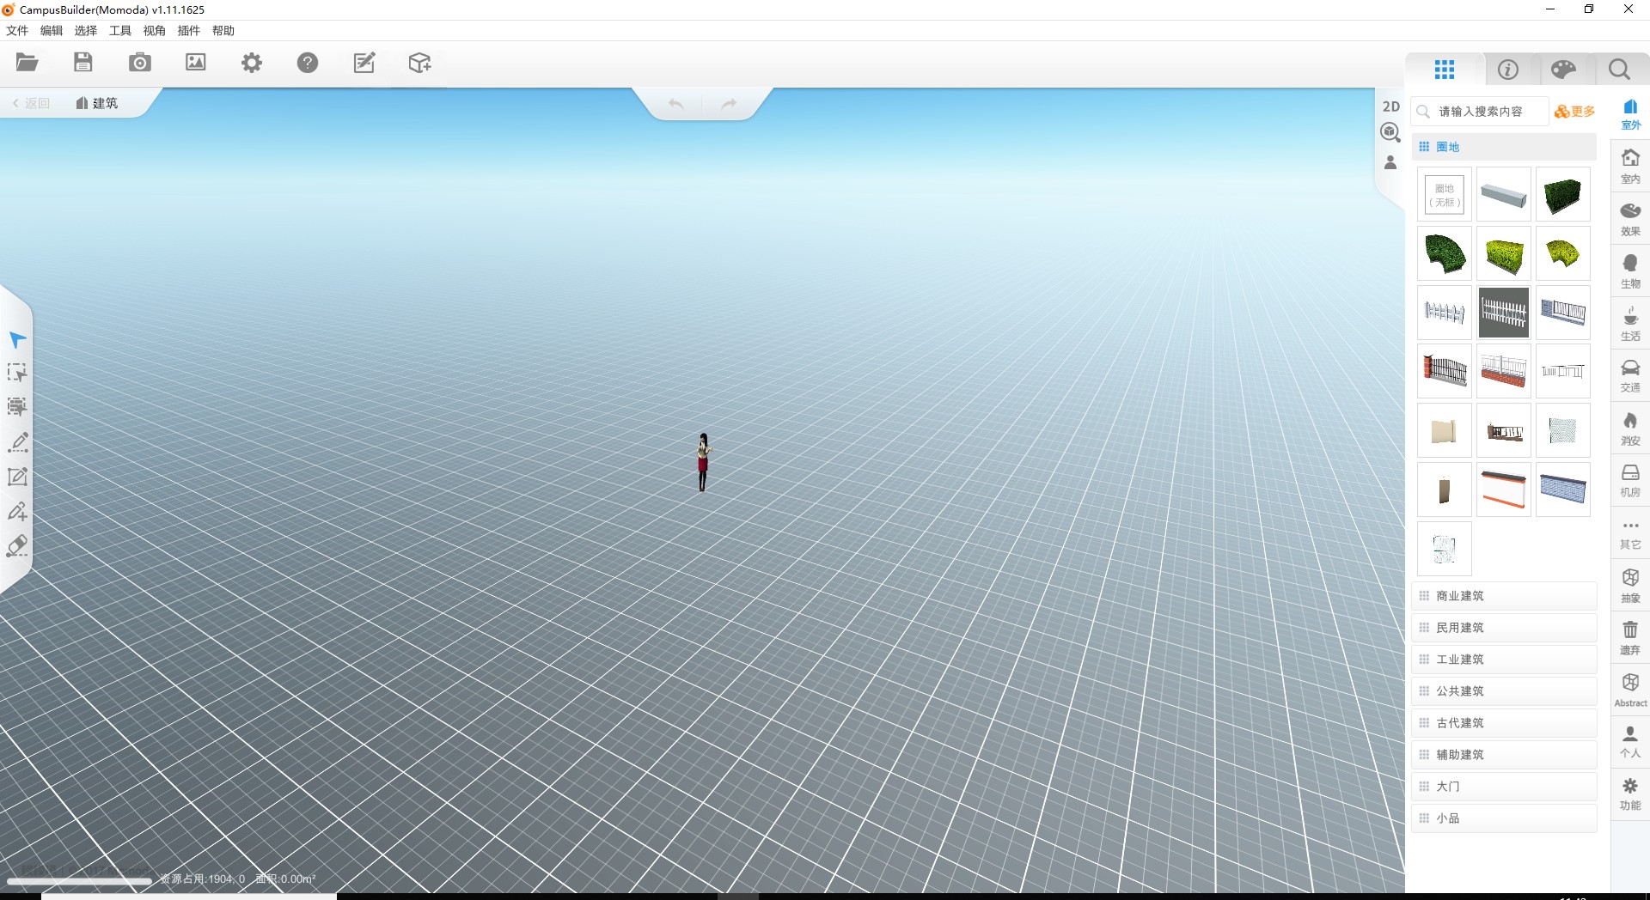1650x900 pixels.
Task: Open the 帮助 menu
Action: pos(223,31)
